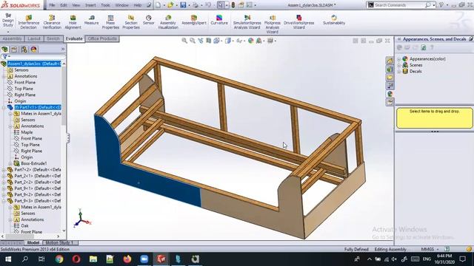This screenshot has width=474, height=266.
Task: Open Google Chrome from the taskbar
Action: [59, 259]
